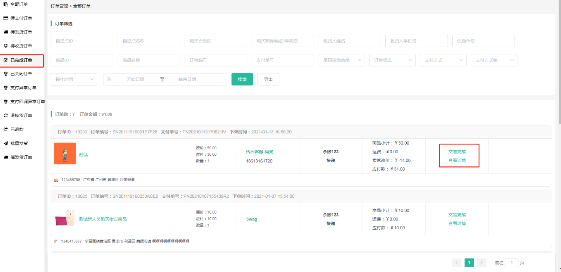Click the 导出 export button
The image size is (561, 272).
pyautogui.click(x=268, y=79)
